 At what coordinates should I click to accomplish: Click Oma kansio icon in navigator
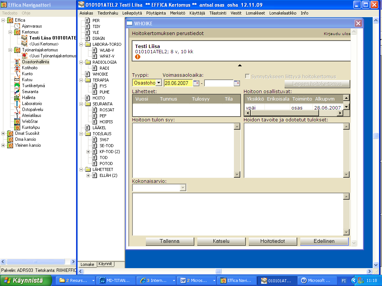[10, 139]
